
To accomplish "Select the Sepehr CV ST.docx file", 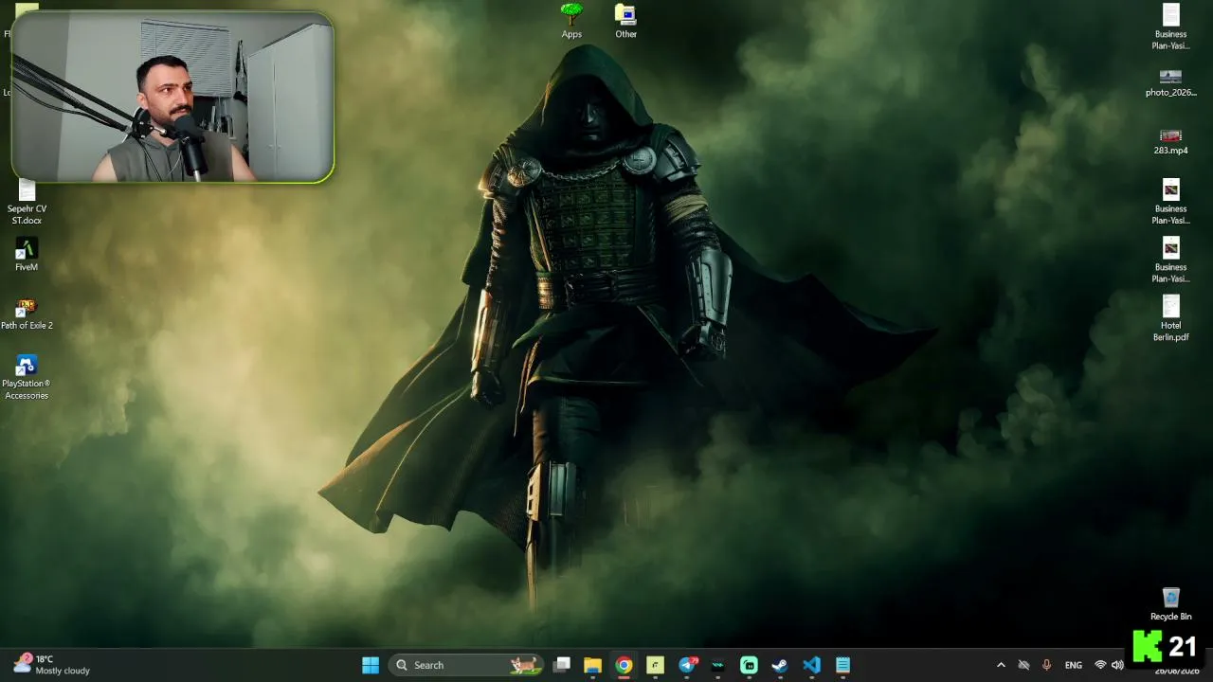I will pos(27,204).
